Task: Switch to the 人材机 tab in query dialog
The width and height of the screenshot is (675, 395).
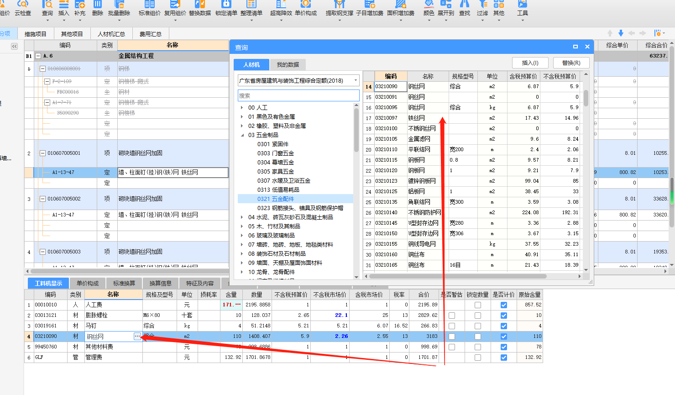Action: click(x=251, y=64)
